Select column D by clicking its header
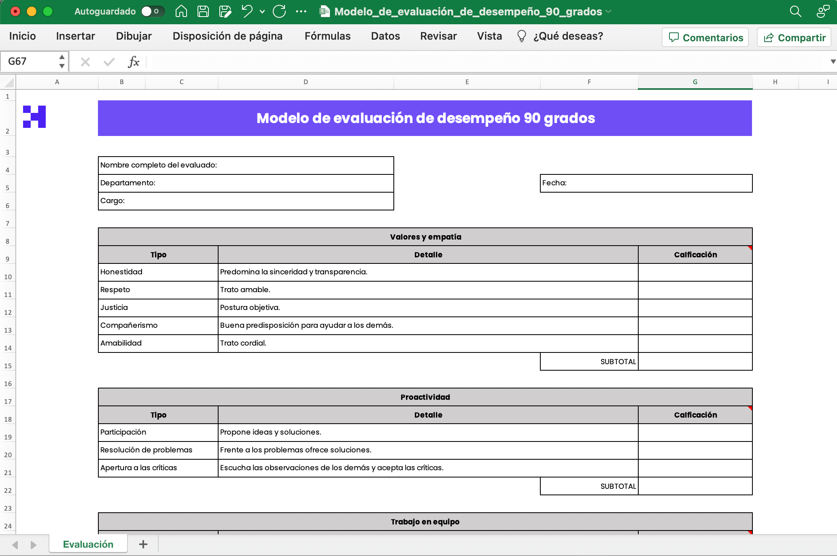837x556 pixels. [x=306, y=82]
